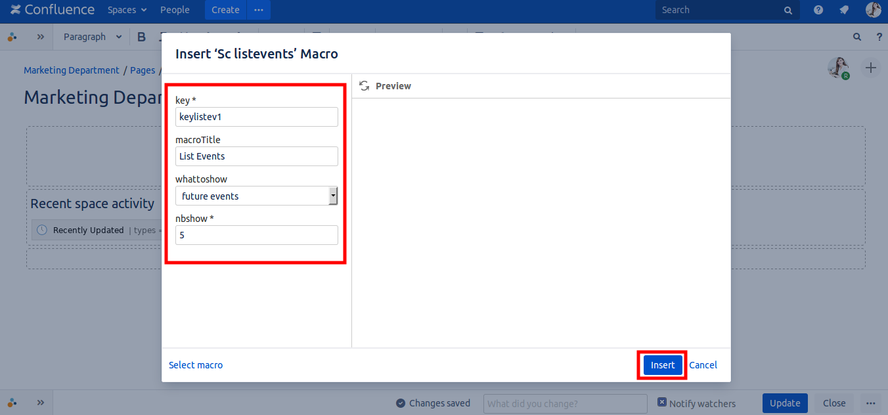Open the notifications icon in header
The image size is (888, 415).
pyautogui.click(x=844, y=10)
